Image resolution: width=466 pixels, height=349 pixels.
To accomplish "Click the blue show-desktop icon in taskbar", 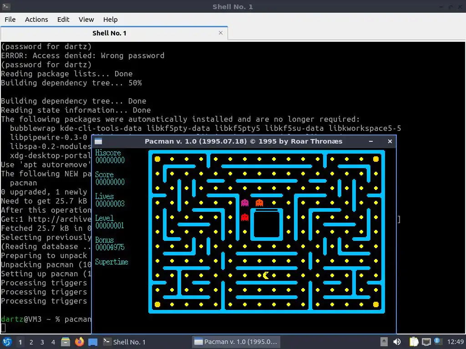I will point(93,342).
